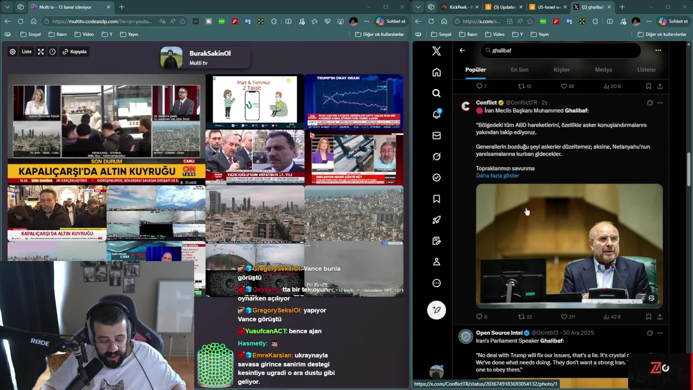Repost the top tweet showing 15 reposts

pyautogui.click(x=525, y=86)
